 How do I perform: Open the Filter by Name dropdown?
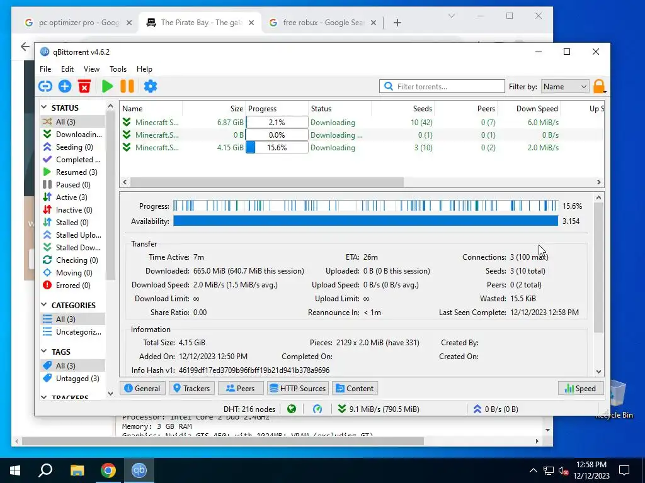[x=565, y=87]
